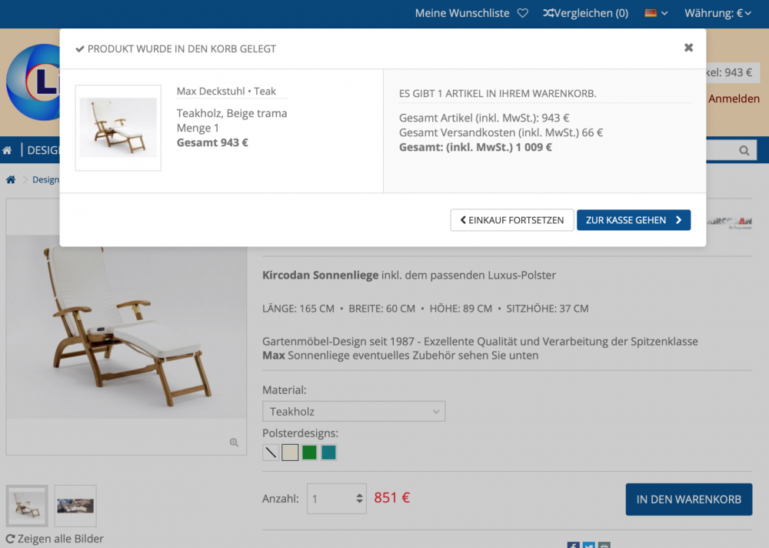Viewport: 769px width, 548px height.
Task: Select the green Polsterdesign swatch
Action: click(x=309, y=453)
